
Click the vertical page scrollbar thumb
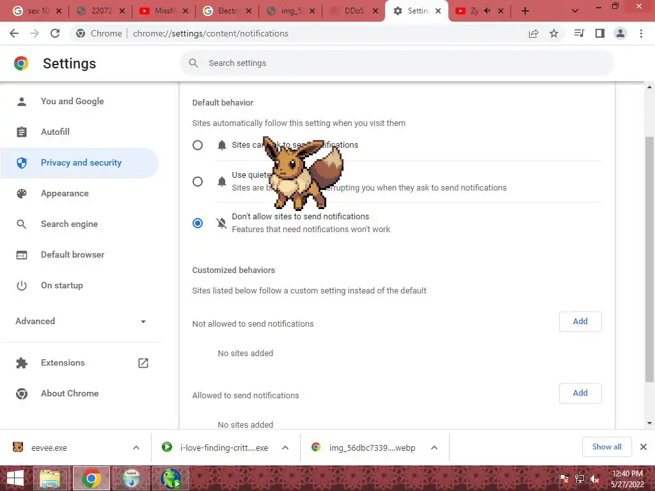pos(649,259)
